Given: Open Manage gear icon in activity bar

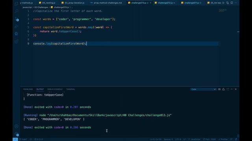Looking at the screenshot, I should click(17, 134).
